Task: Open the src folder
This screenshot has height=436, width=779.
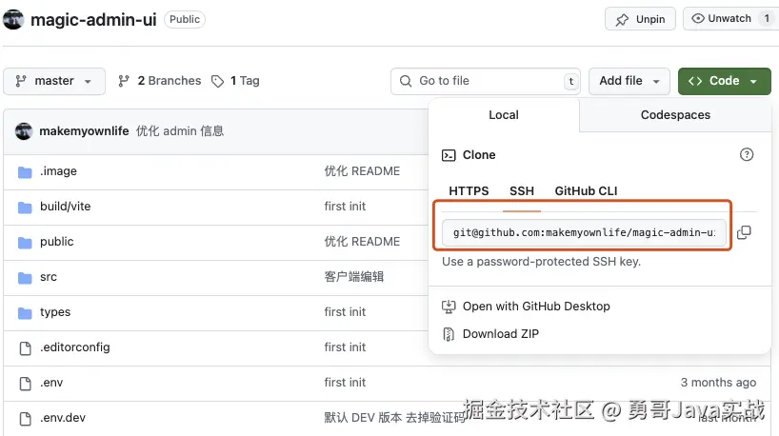Action: click(49, 277)
